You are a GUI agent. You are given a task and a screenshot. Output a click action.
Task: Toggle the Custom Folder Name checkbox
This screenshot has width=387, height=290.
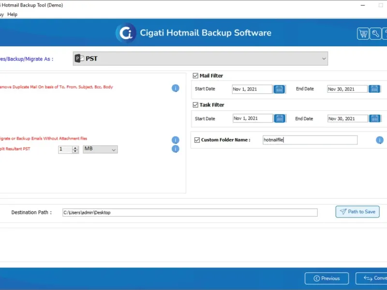[x=197, y=140]
